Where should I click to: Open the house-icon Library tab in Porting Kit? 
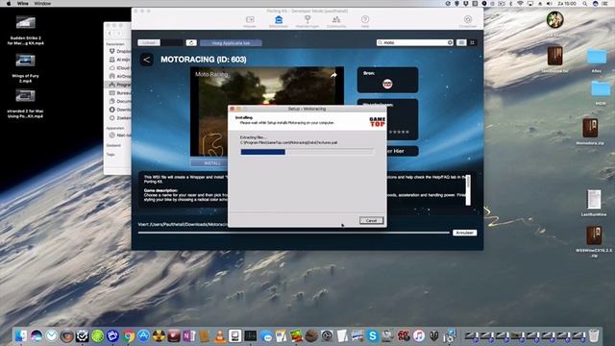[279, 21]
